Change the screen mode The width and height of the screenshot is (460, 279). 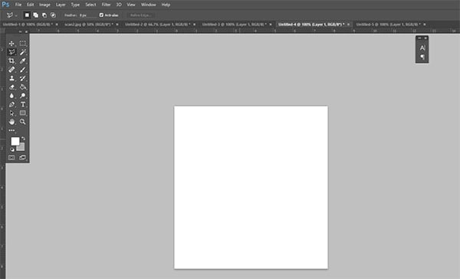click(22, 158)
